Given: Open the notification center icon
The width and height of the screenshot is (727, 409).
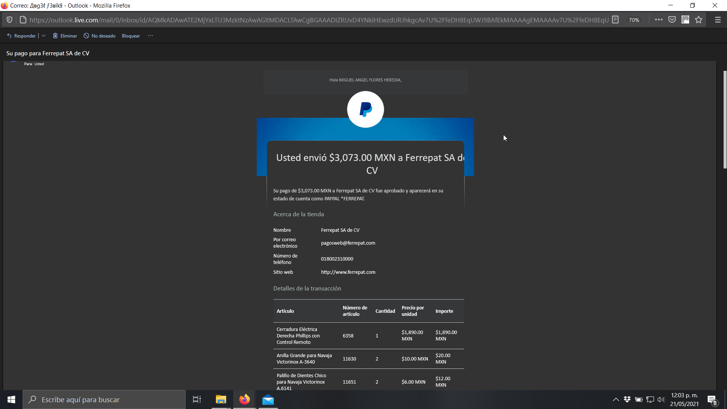Looking at the screenshot, I should tap(712, 400).
